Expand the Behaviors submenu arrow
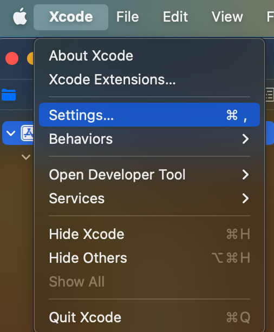This screenshot has height=332, width=274. tap(245, 139)
